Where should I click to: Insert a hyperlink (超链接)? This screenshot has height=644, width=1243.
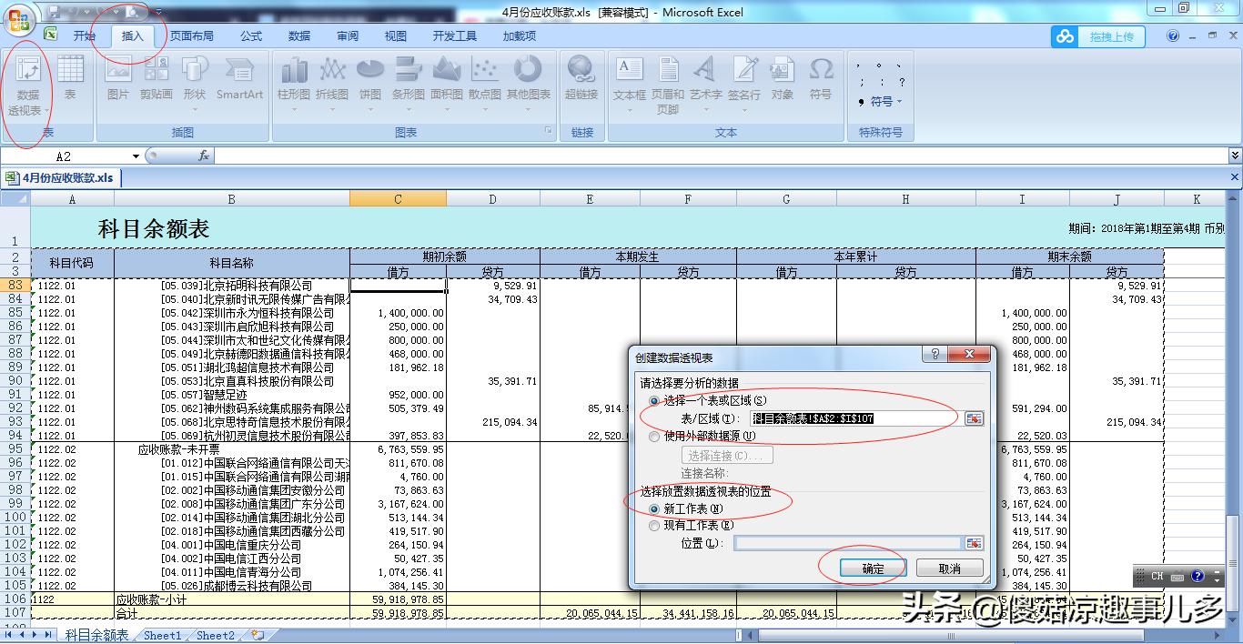(x=581, y=80)
